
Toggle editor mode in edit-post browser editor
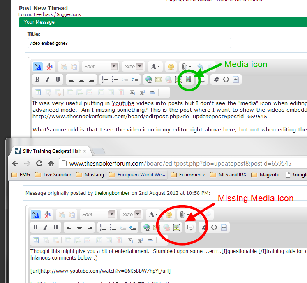pos(36,215)
